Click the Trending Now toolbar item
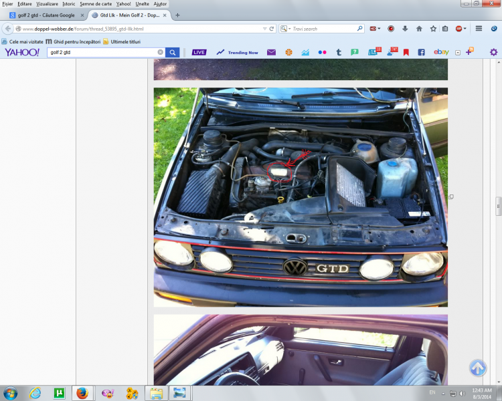 coord(238,52)
